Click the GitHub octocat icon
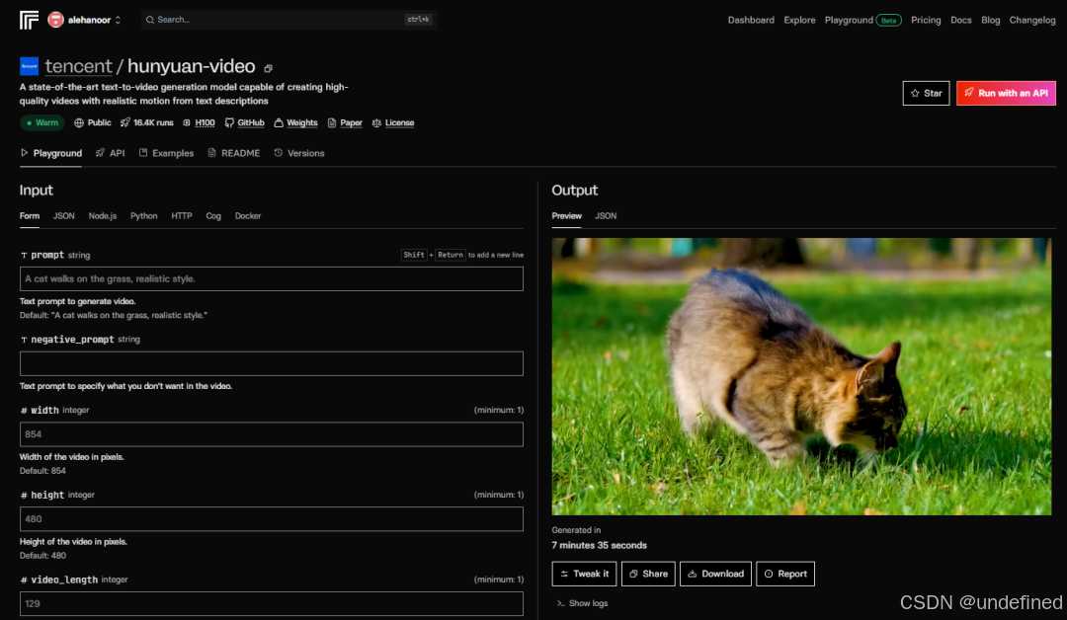Image resolution: width=1067 pixels, height=620 pixels. pyautogui.click(x=229, y=123)
